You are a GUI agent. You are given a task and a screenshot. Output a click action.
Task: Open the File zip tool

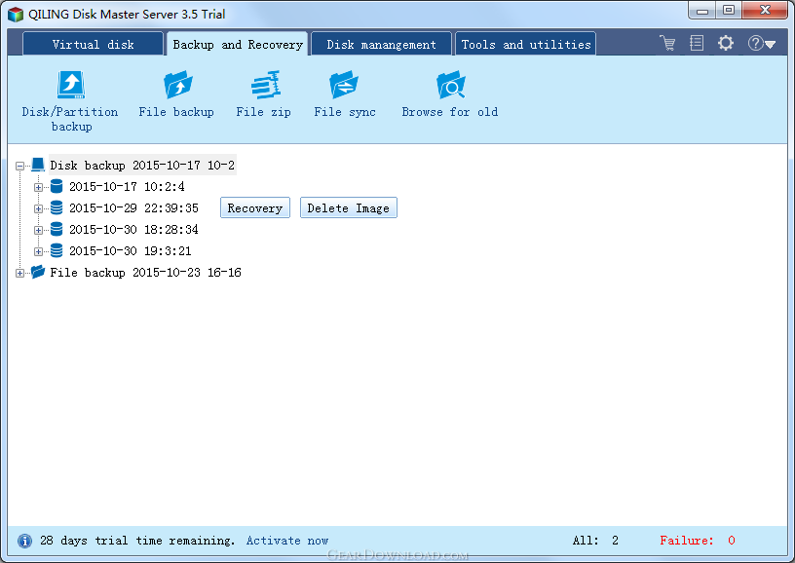click(x=263, y=88)
